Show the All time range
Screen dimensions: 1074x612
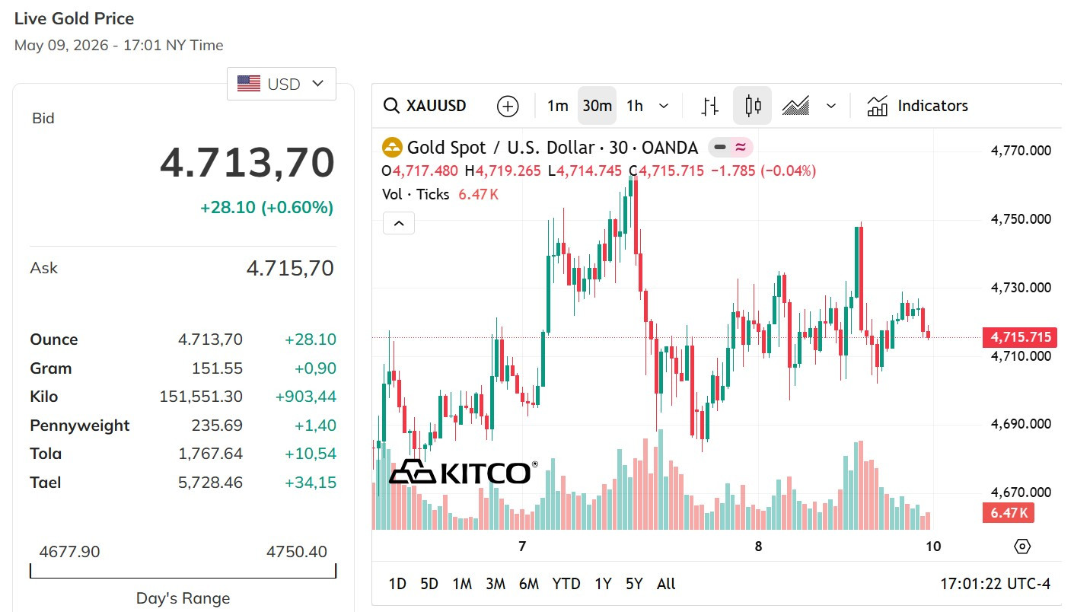click(x=666, y=584)
